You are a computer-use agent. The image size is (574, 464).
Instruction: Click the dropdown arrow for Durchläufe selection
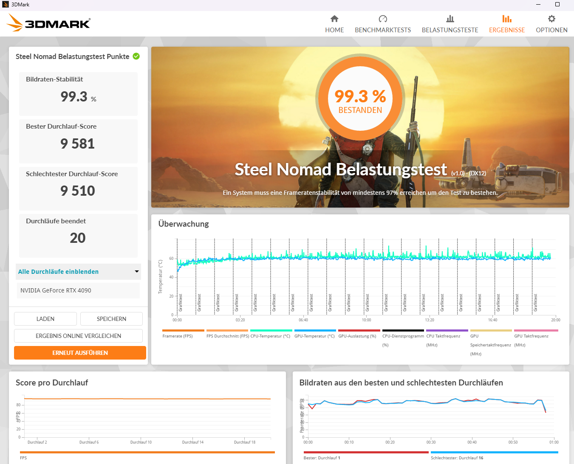click(x=137, y=272)
